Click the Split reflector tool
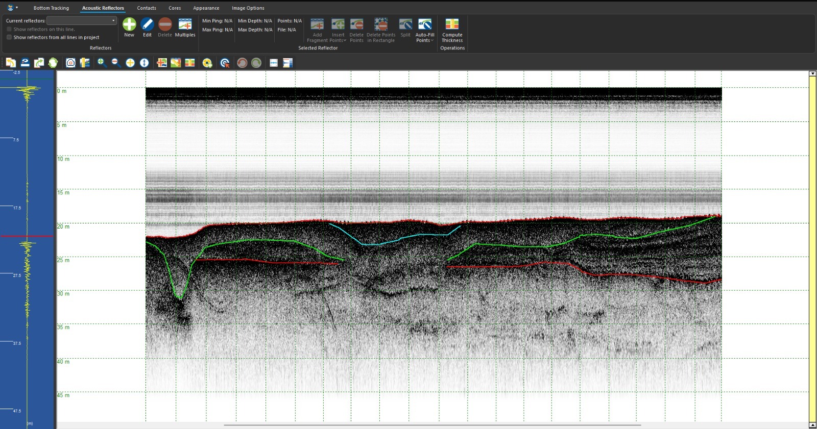Image resolution: width=817 pixels, height=429 pixels. tap(405, 28)
